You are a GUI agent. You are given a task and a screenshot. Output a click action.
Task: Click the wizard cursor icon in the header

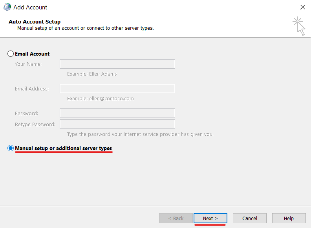pos(299,25)
